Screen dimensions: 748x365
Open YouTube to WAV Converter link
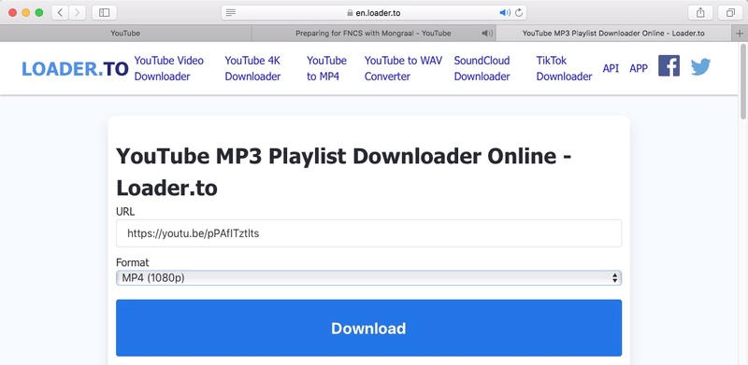point(404,68)
